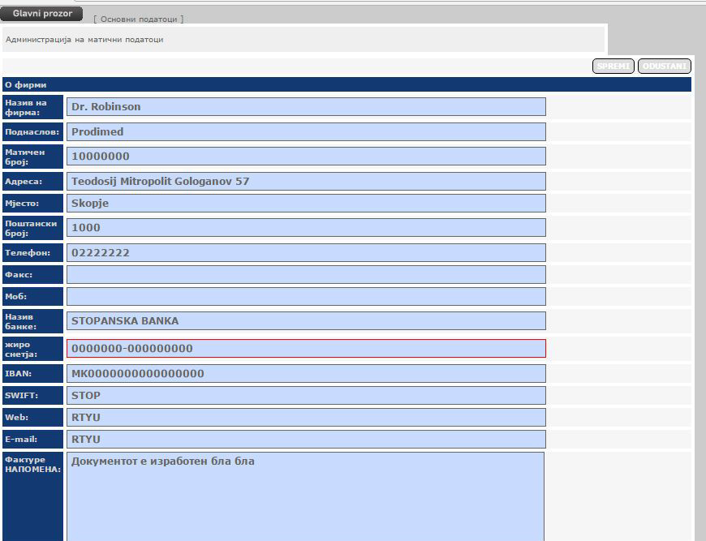Click the Назив банке field
The image size is (706, 541).
pos(306,320)
